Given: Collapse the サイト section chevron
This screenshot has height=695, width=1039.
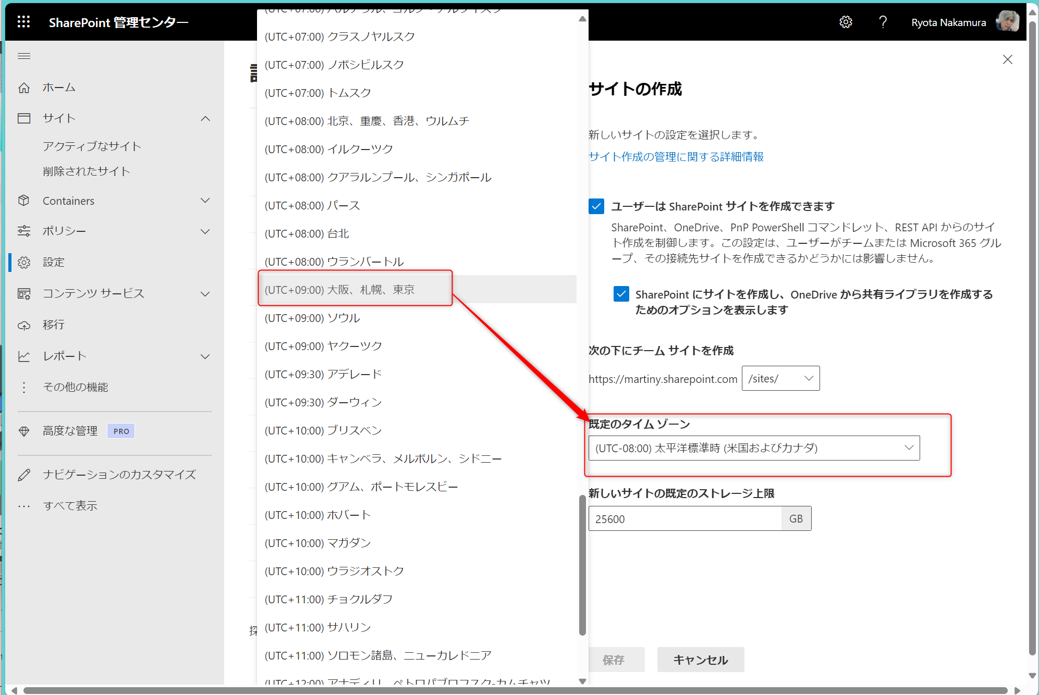Looking at the screenshot, I should pos(205,118).
